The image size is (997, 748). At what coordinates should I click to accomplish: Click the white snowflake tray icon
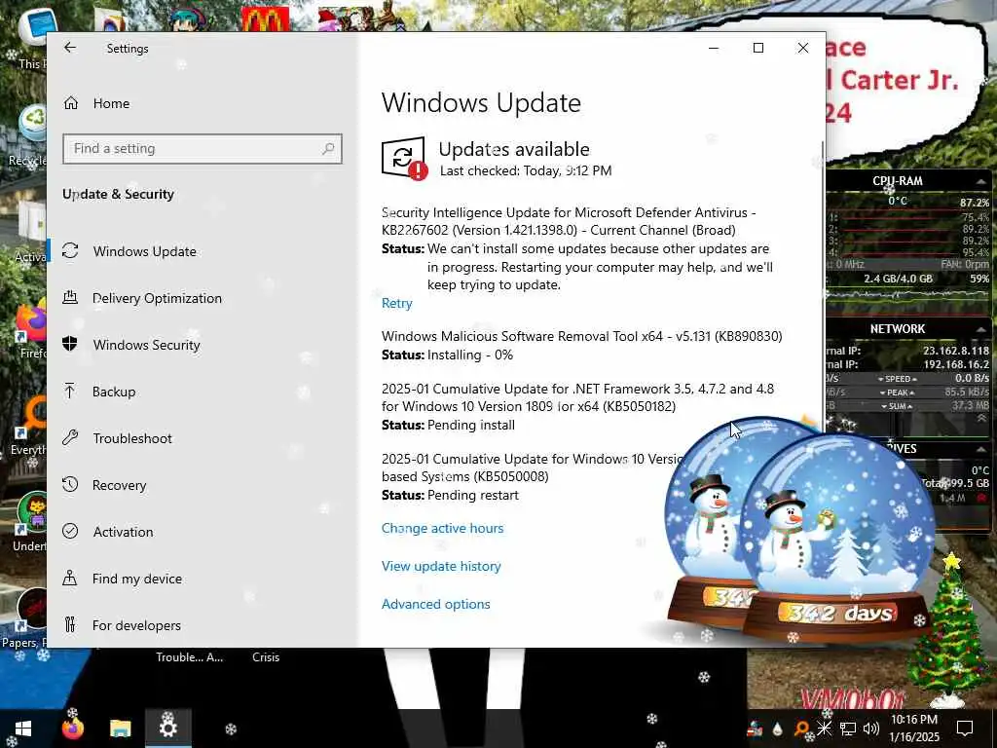[824, 729]
